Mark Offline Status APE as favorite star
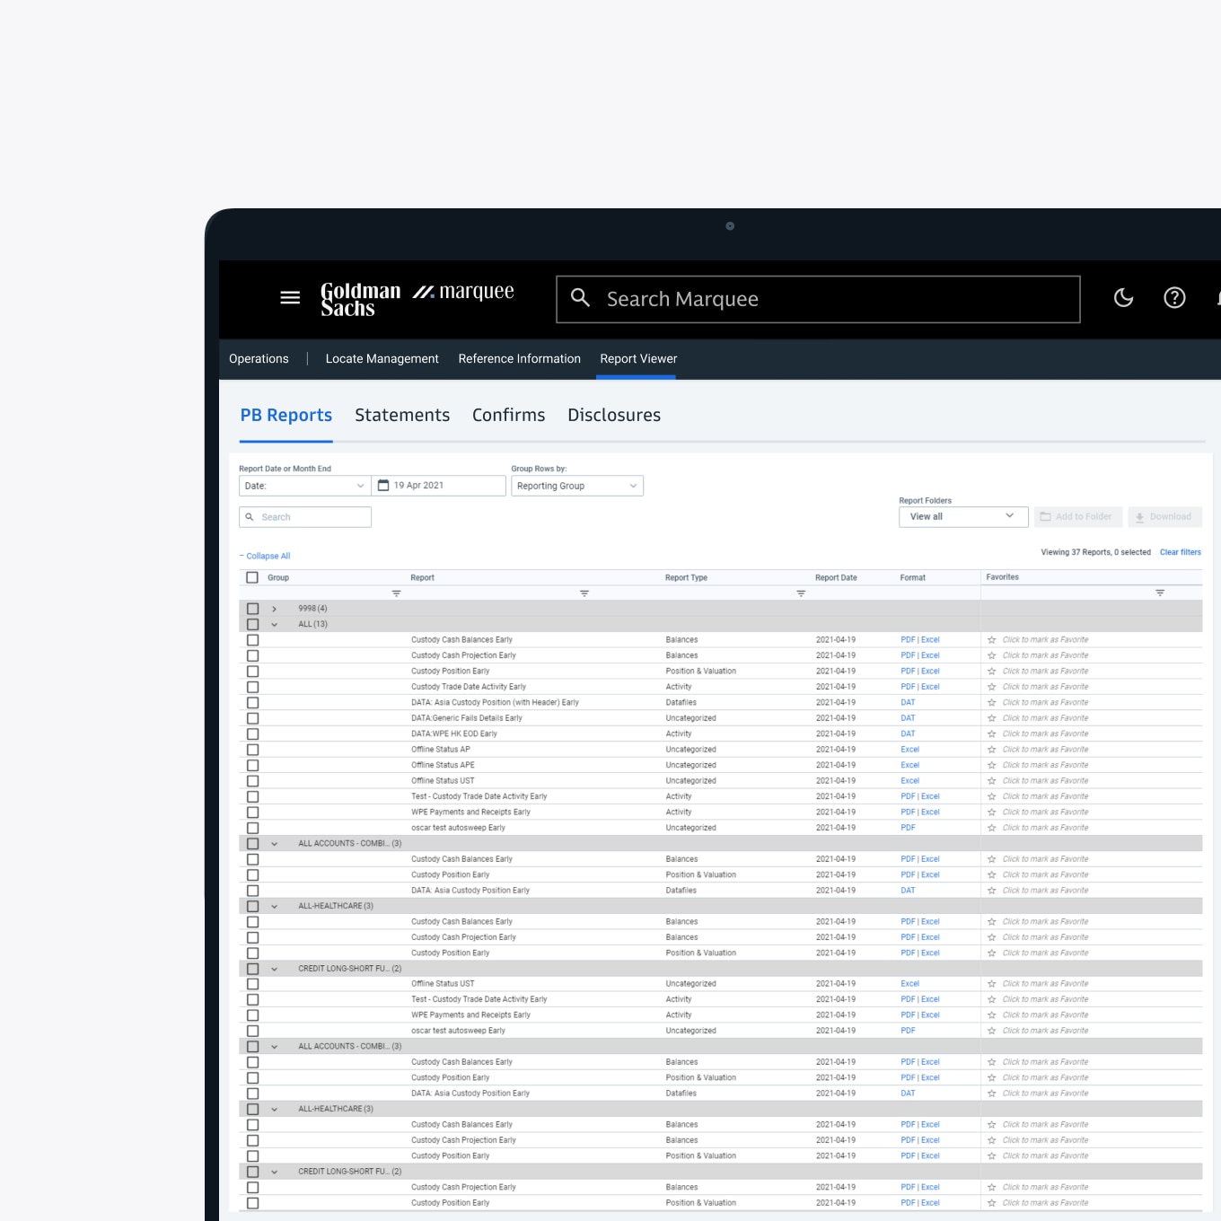The width and height of the screenshot is (1221, 1221). pos(992,766)
